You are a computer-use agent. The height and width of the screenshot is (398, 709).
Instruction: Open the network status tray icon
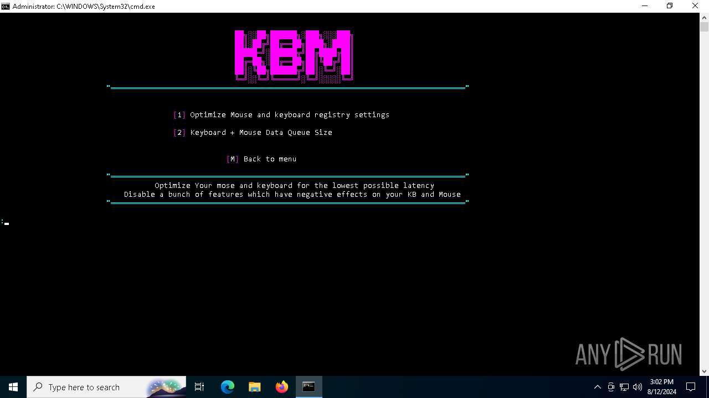pos(624,387)
